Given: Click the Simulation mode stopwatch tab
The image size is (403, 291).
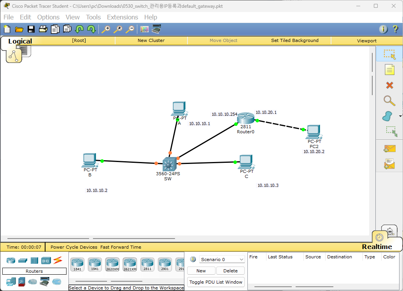Looking at the screenshot, I should click(390, 231).
